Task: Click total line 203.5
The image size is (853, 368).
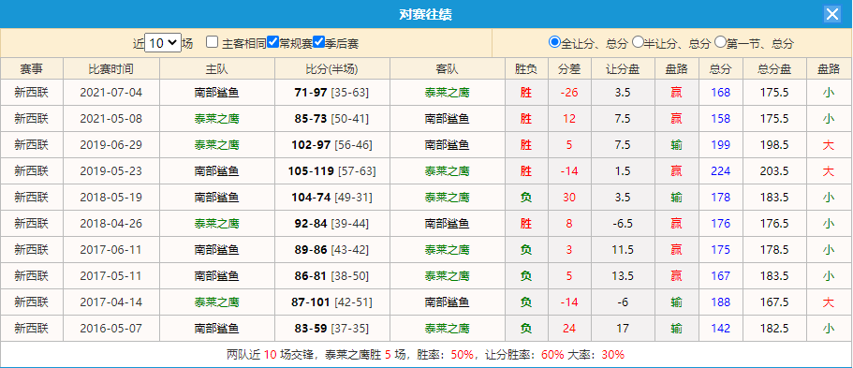Action: coord(774,171)
